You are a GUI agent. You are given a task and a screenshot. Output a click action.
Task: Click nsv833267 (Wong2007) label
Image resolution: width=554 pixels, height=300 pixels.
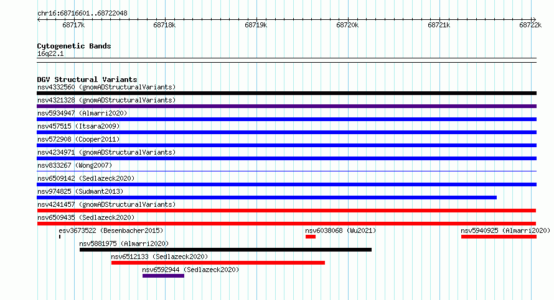pos(75,165)
